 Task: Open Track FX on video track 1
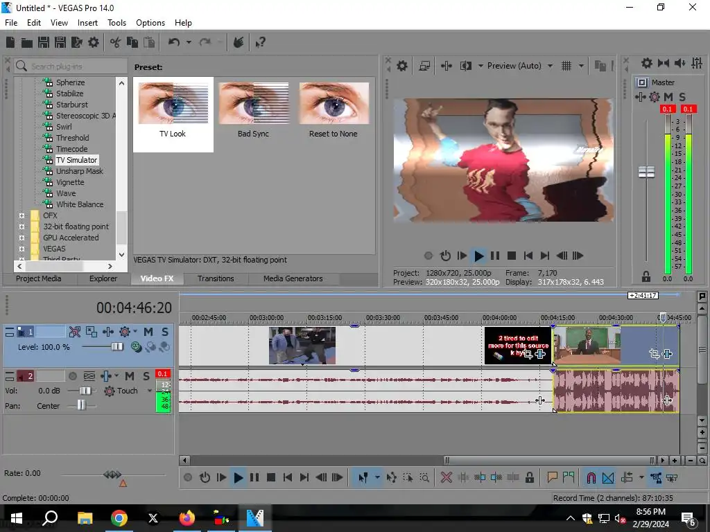(x=108, y=332)
